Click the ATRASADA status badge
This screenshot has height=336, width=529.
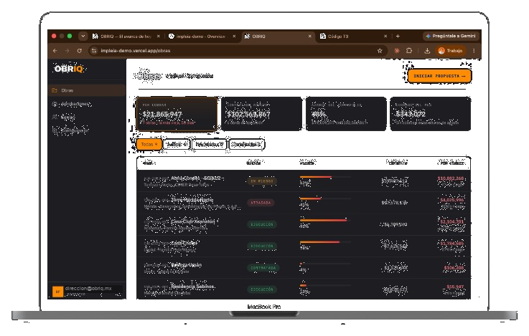point(261,203)
